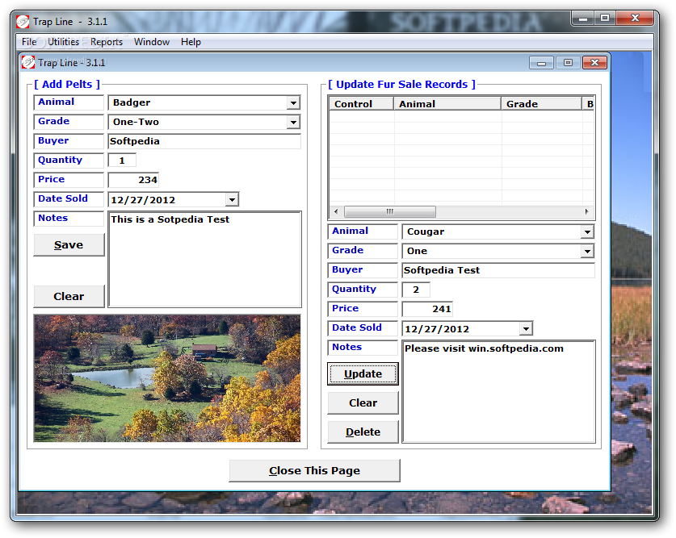Close the inner Trap Line window
This screenshot has width=676, height=538.
[594, 63]
